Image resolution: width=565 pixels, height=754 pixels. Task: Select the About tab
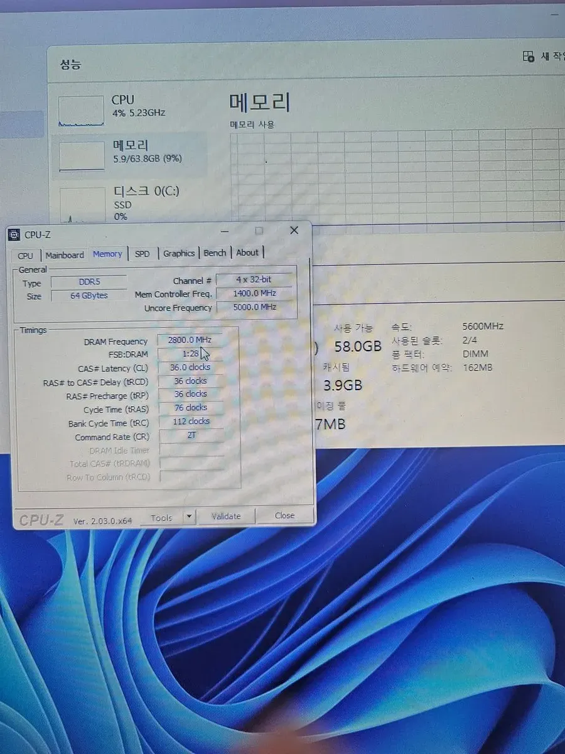tap(247, 253)
